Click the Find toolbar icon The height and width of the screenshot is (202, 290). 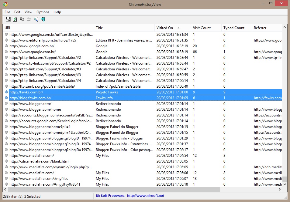36,19
